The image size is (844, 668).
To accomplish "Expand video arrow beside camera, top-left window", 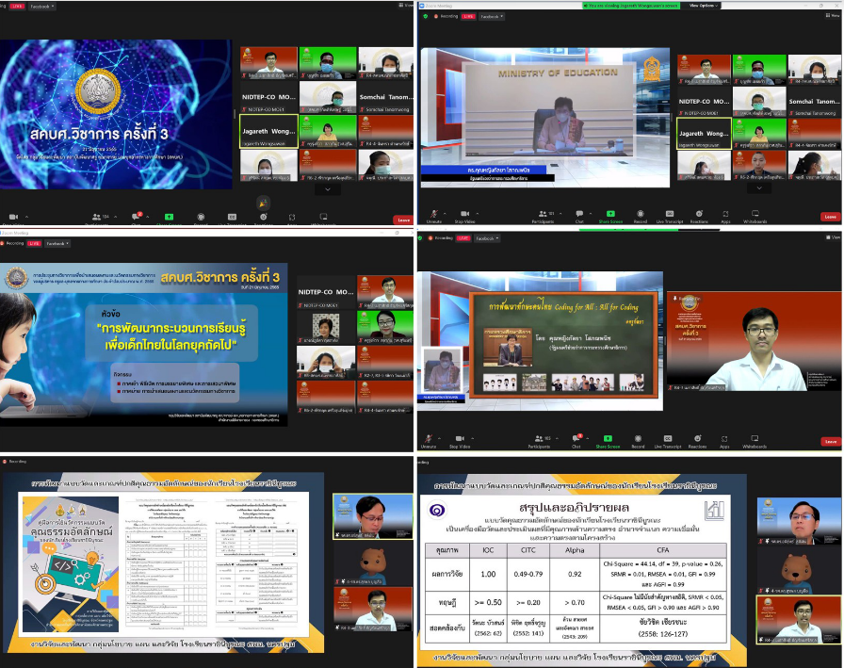I will pos(26,217).
